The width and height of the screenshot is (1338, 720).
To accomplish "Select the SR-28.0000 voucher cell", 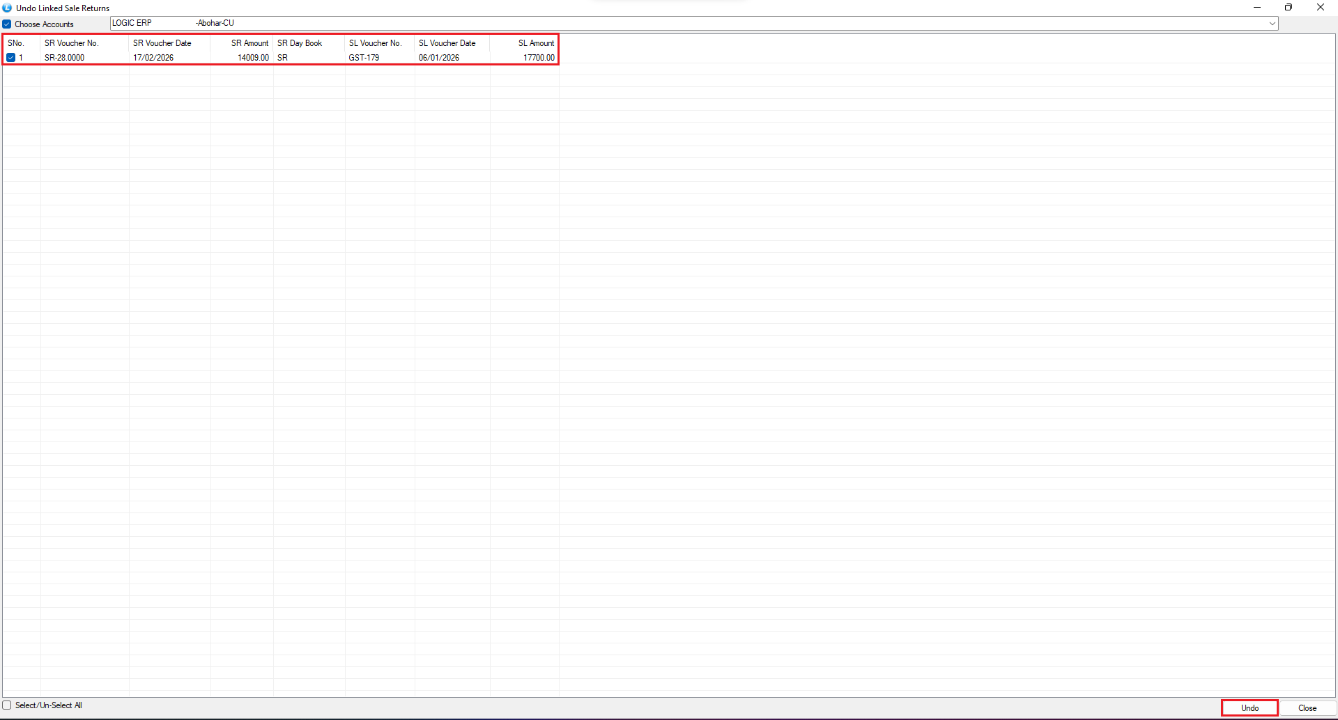I will 64,58.
